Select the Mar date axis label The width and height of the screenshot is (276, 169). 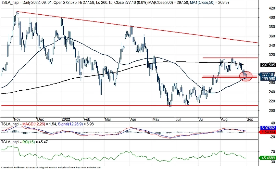tap(108, 119)
